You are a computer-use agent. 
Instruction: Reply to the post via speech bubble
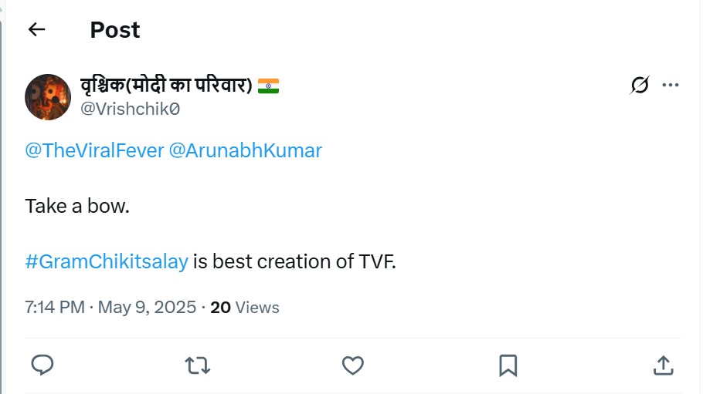(42, 365)
